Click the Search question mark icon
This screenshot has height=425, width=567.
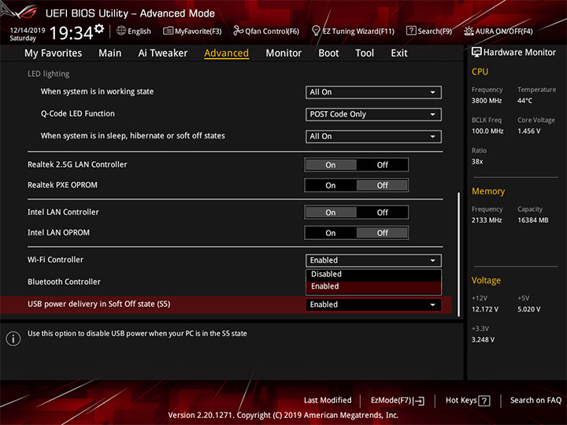point(411,31)
